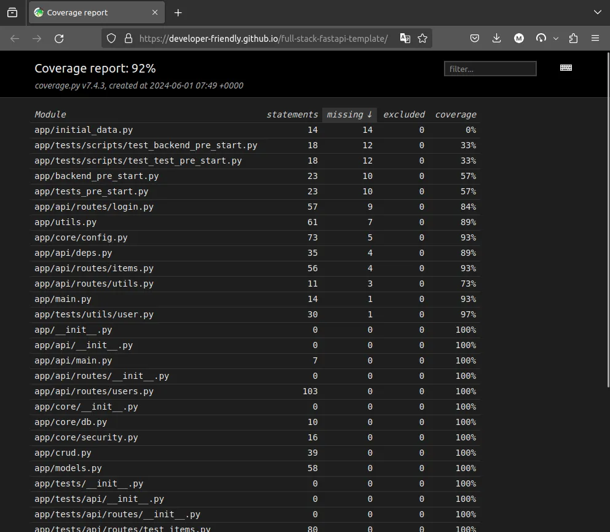Click the filter input field
Screen dimensions: 610x532
(x=489, y=69)
